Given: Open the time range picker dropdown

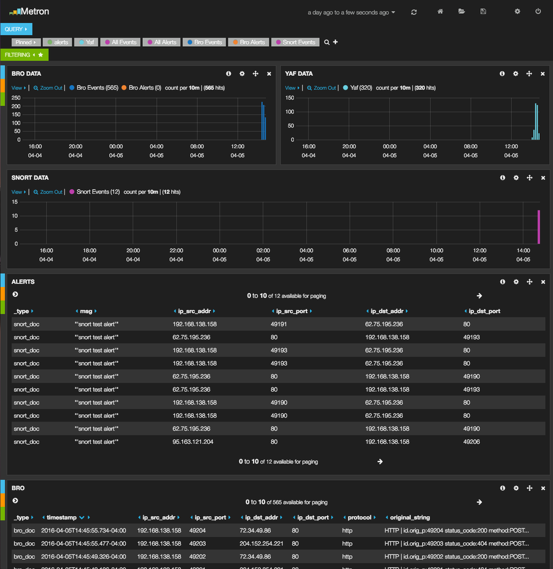Looking at the screenshot, I should tap(351, 12).
